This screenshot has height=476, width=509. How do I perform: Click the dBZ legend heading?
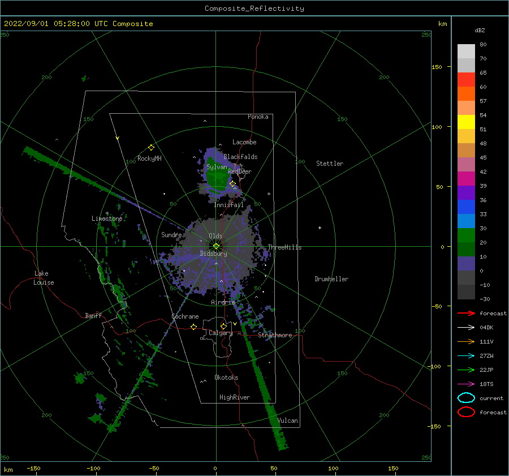click(480, 30)
